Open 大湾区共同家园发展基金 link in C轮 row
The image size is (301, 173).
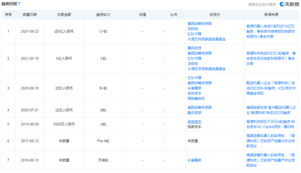(206, 69)
